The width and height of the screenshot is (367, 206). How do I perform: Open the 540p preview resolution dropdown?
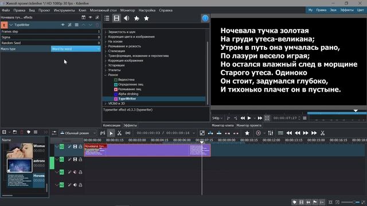click(217, 118)
